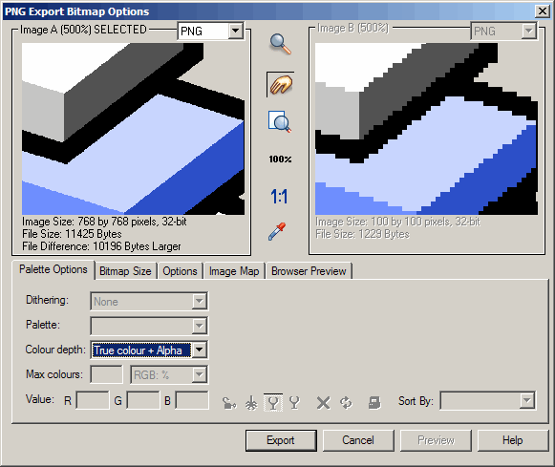Switch to the Palette Options tab
The height and width of the screenshot is (467, 555).
point(53,269)
